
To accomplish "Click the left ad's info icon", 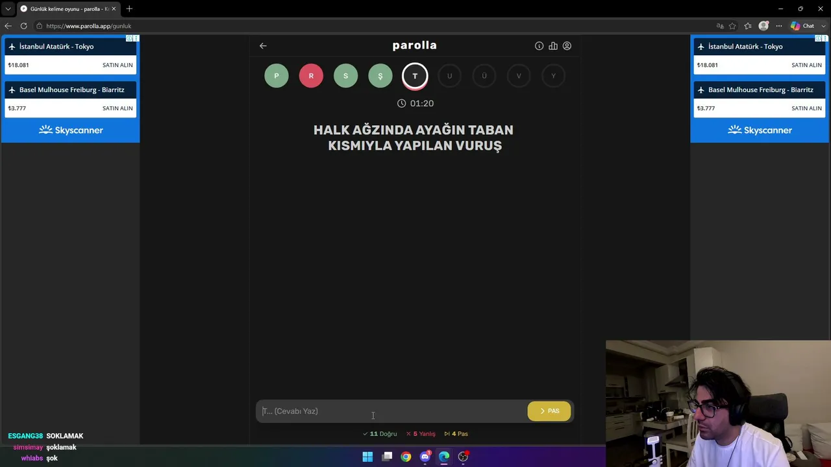I will [129, 39].
